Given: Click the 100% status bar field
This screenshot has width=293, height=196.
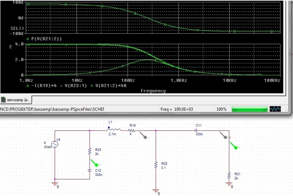Looking at the screenshot, I should 222,109.
